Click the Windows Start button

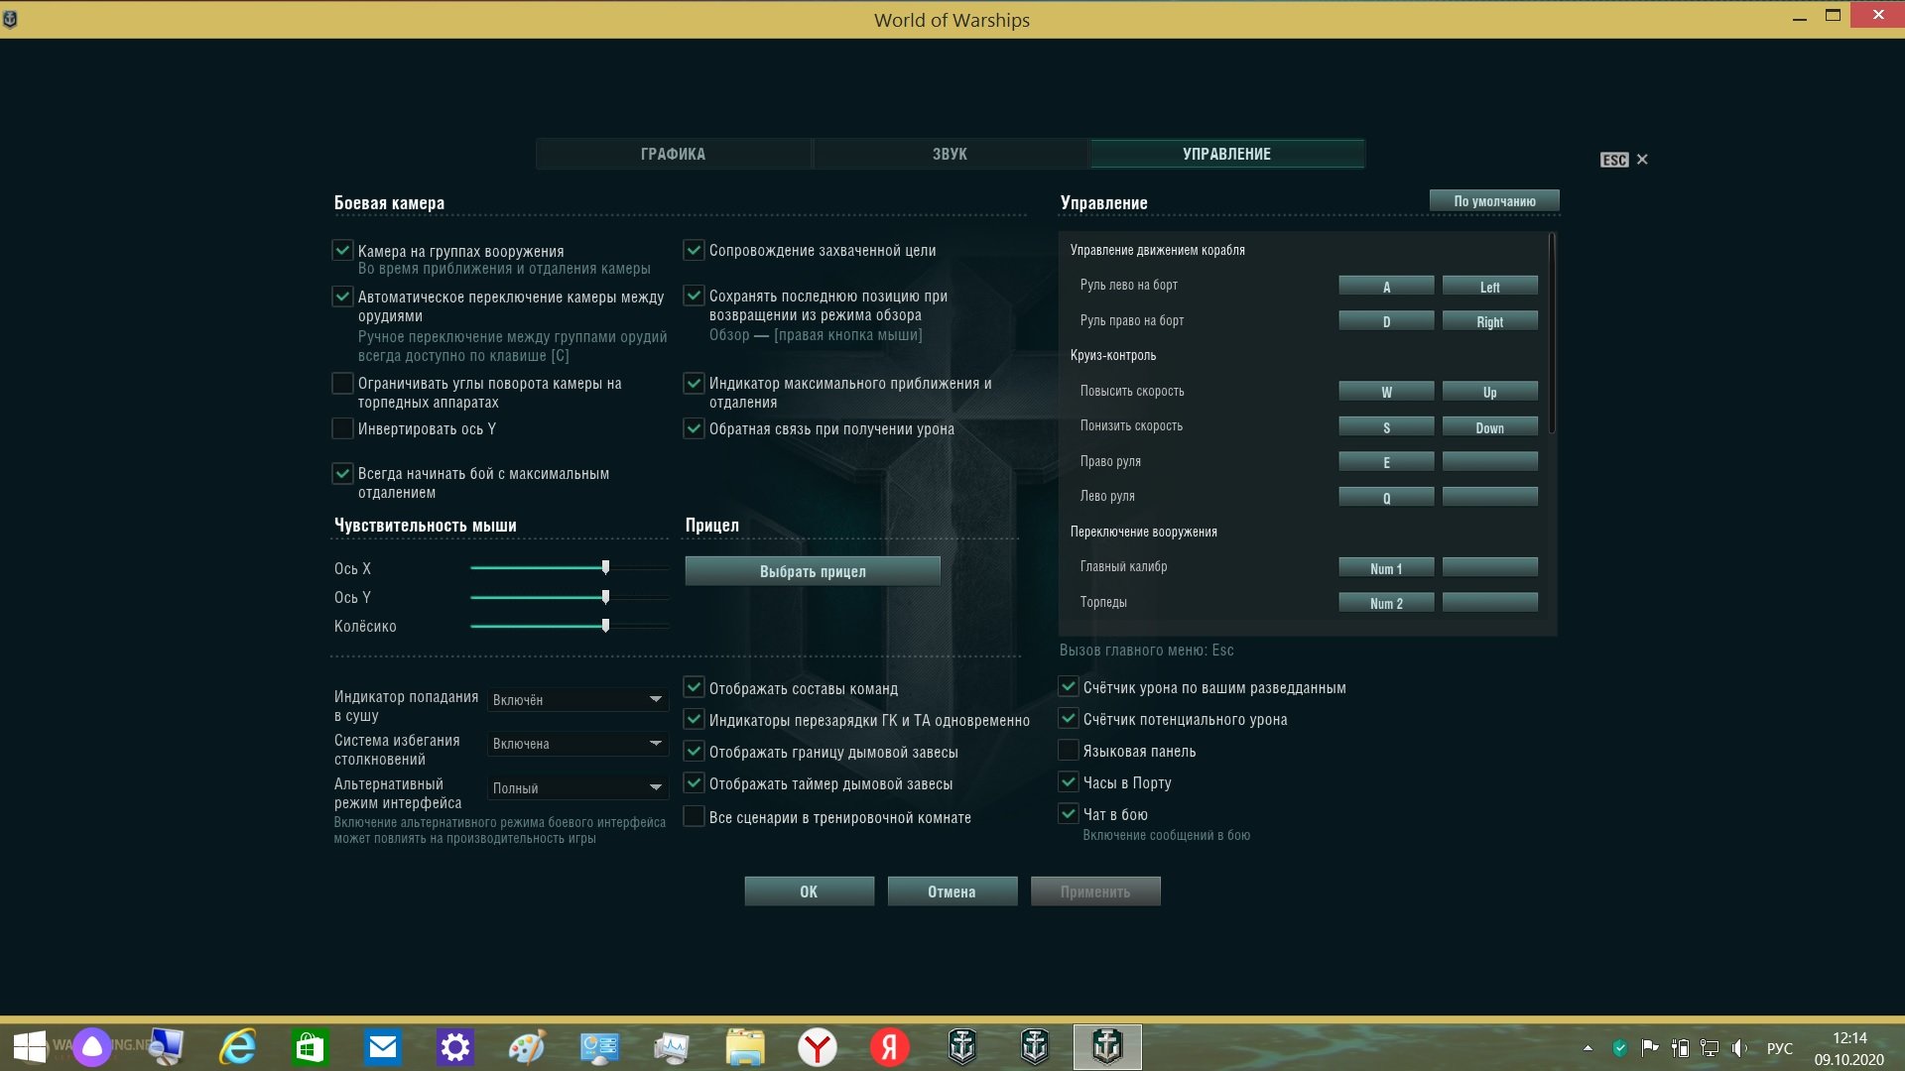[30, 1047]
